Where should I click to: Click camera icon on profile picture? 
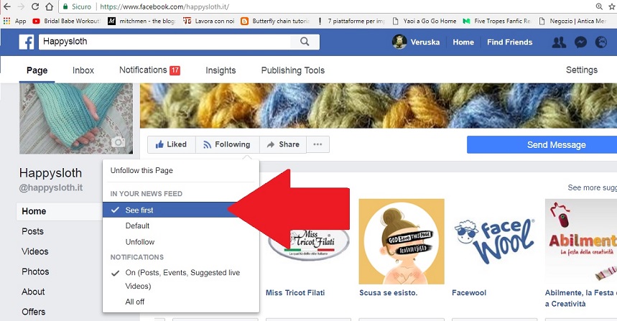pos(118,142)
